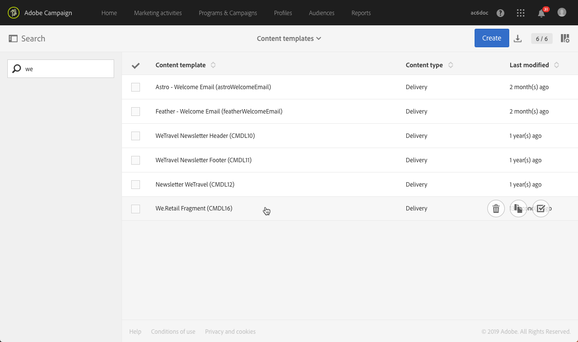578x342 pixels.
Task: Sort by Content template column arrows
Action: pos(213,65)
